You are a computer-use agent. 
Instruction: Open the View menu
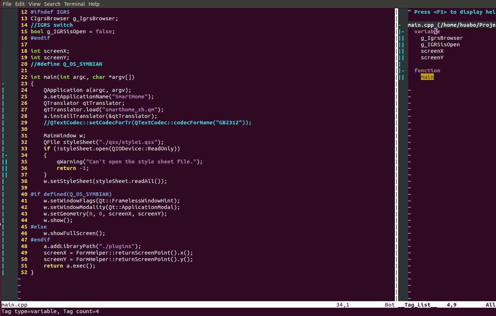(x=34, y=4)
